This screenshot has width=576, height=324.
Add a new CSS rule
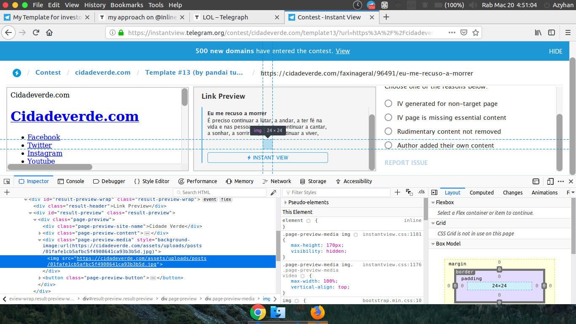397,192
